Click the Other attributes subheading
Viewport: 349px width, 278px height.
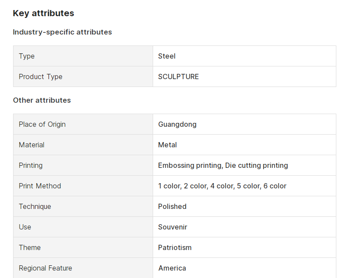pos(42,101)
